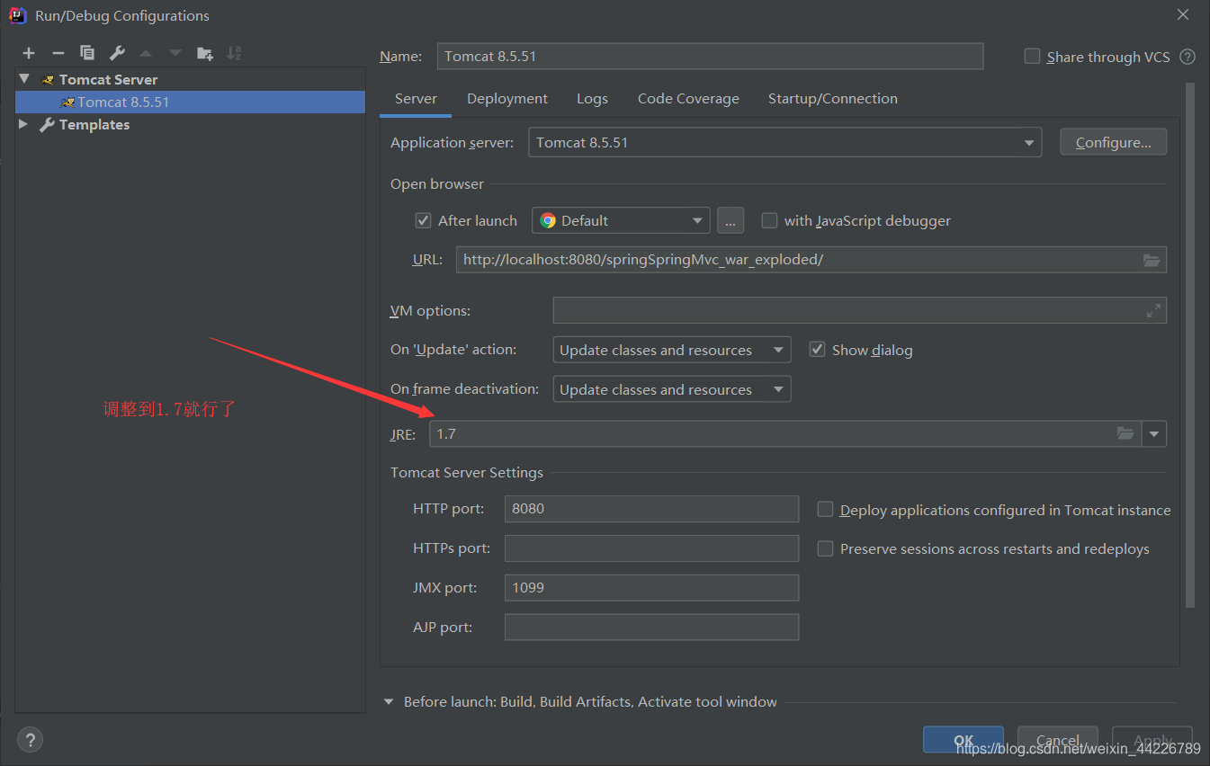Close the Run/Debug Configurations dialog
The width and height of the screenshot is (1210, 766).
point(1183,15)
